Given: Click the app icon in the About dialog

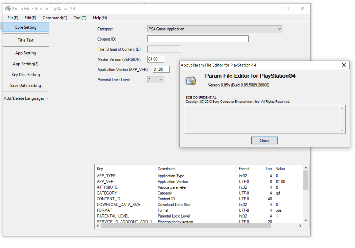Looking at the screenshot, I should click(x=190, y=81).
